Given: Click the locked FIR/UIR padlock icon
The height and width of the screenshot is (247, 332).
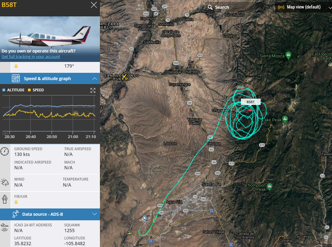Looking at the screenshot, I should click(x=16, y=202).
